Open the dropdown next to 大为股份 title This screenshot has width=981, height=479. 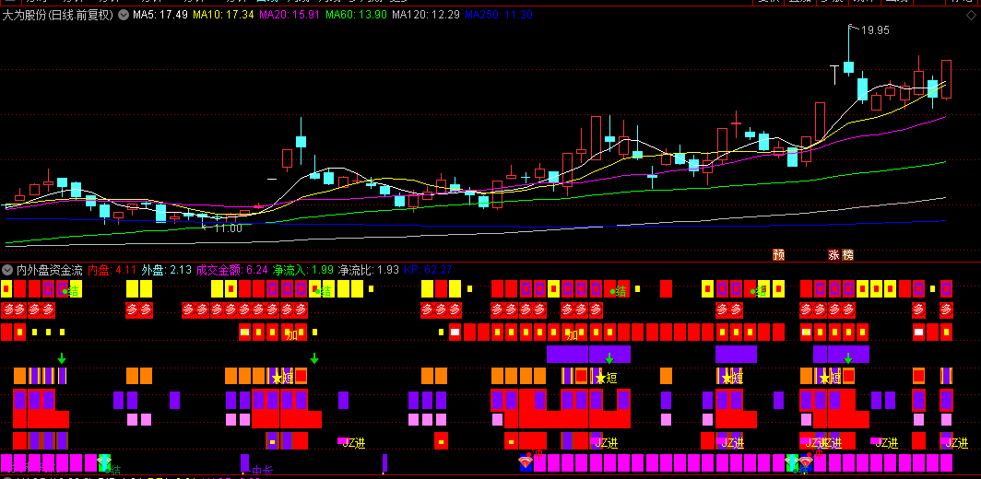pyautogui.click(x=122, y=14)
